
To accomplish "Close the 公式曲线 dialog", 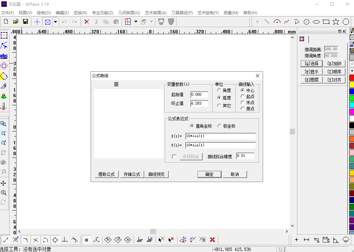I will click(x=258, y=76).
